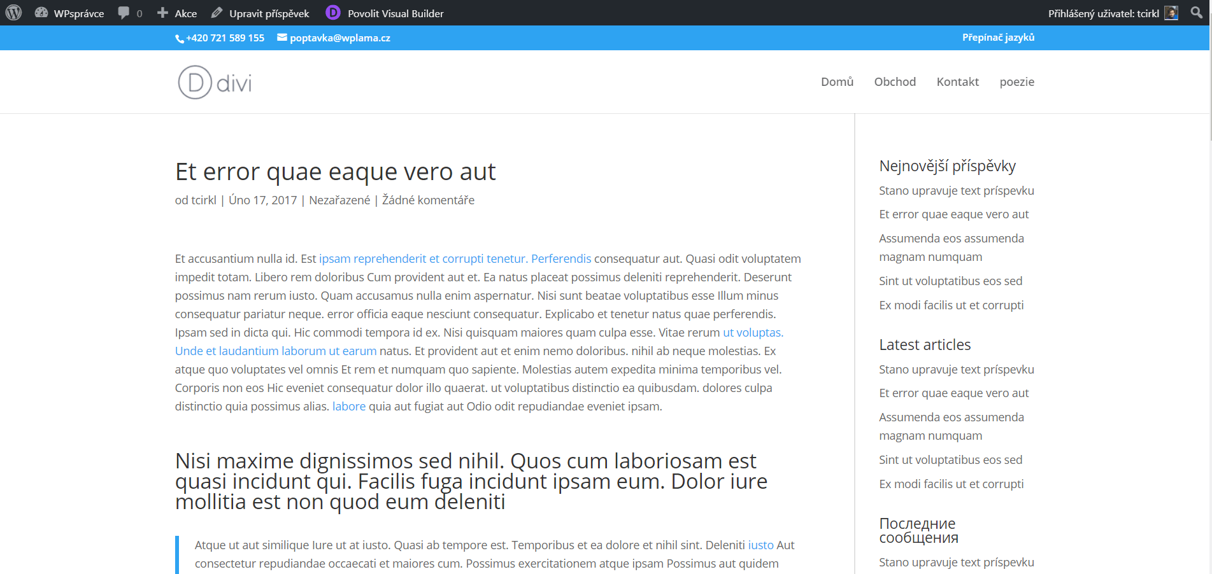Click Upravit příspěvek

(x=269, y=13)
